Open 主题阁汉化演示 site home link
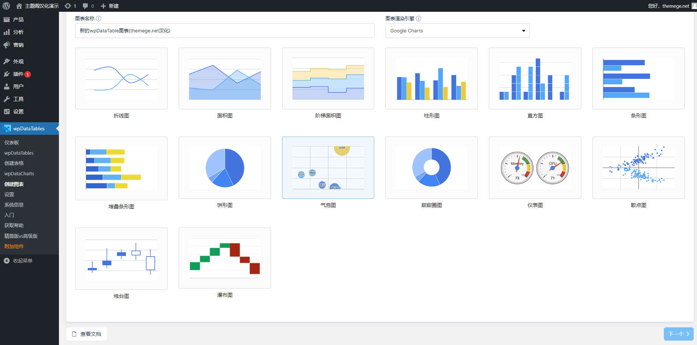The width and height of the screenshot is (697, 345). click(x=38, y=6)
